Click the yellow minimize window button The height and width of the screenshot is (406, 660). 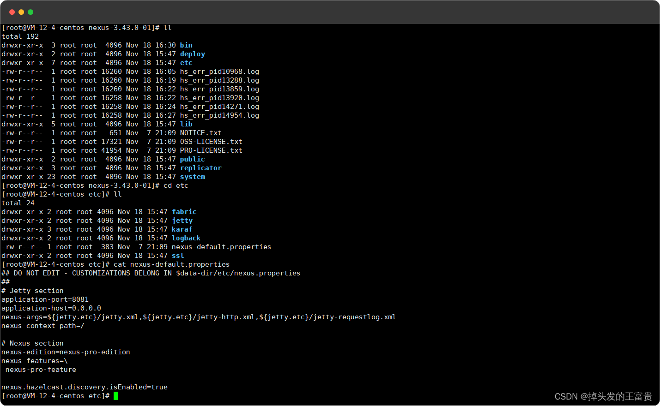(21, 12)
